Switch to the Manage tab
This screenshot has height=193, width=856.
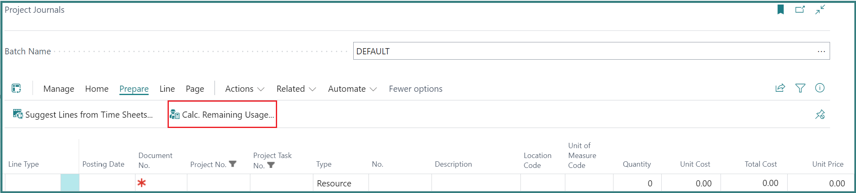(x=59, y=89)
